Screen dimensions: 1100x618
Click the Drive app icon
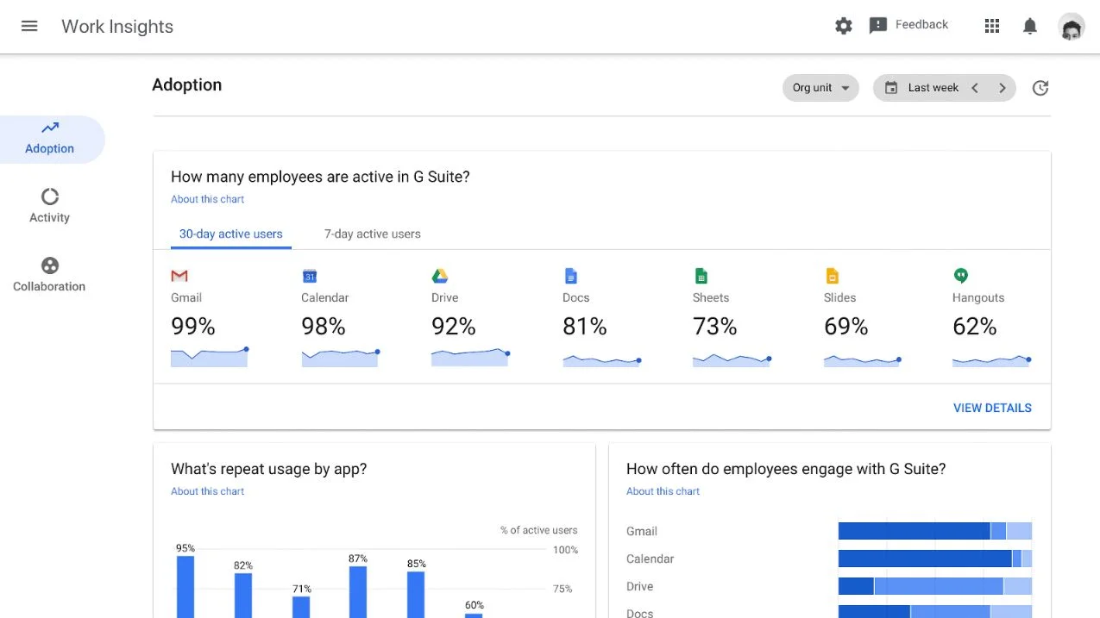point(440,276)
